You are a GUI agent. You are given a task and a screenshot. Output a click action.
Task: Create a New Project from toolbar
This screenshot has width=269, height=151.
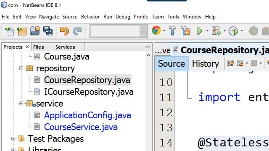pyautogui.click(x=22, y=31)
